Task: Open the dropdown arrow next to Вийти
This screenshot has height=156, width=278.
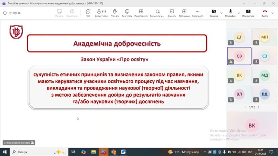Action: coord(273,13)
